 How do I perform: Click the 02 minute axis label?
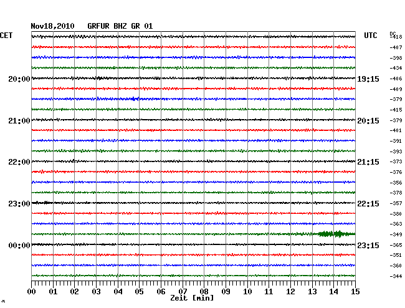pyautogui.click(x=74, y=292)
